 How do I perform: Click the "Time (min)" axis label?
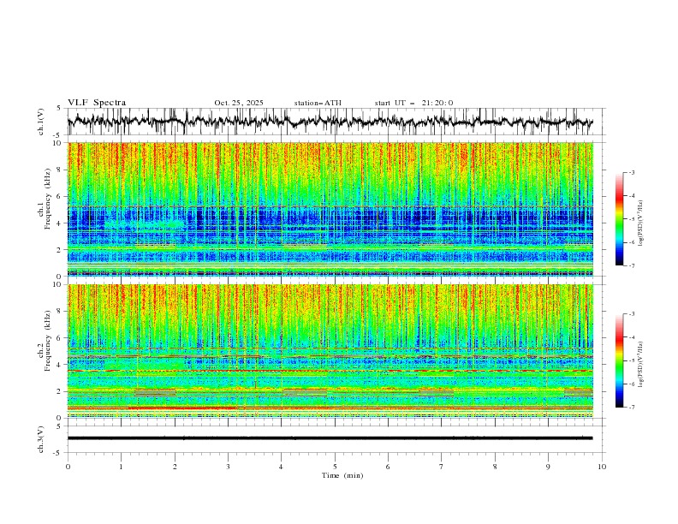point(342,475)
